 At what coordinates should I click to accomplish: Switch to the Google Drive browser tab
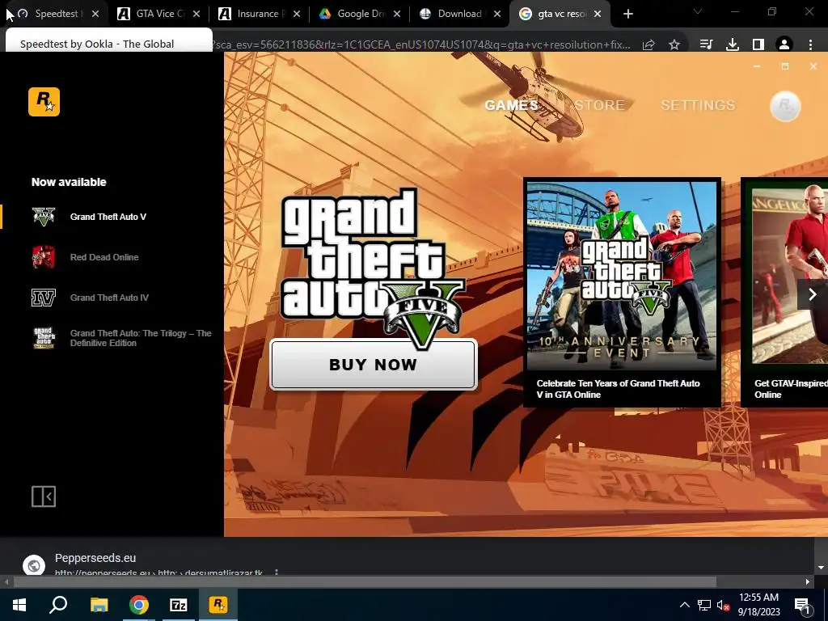click(x=360, y=14)
